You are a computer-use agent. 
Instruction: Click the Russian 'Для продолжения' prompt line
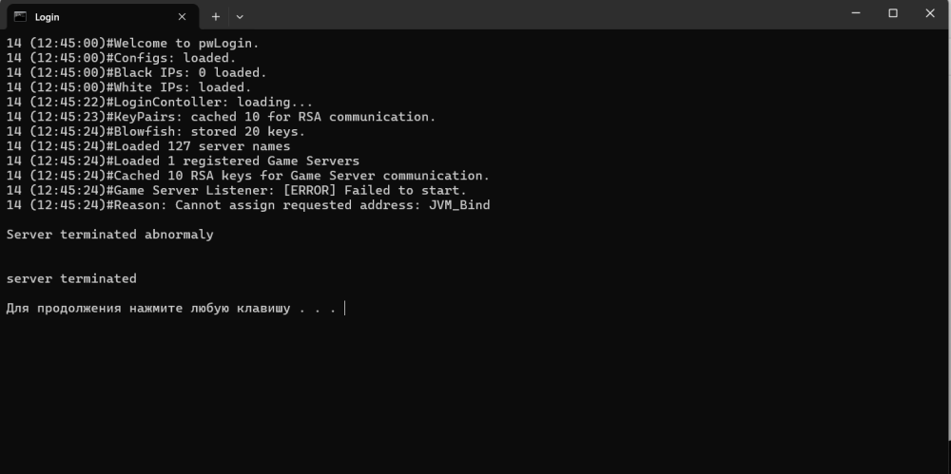coord(171,308)
